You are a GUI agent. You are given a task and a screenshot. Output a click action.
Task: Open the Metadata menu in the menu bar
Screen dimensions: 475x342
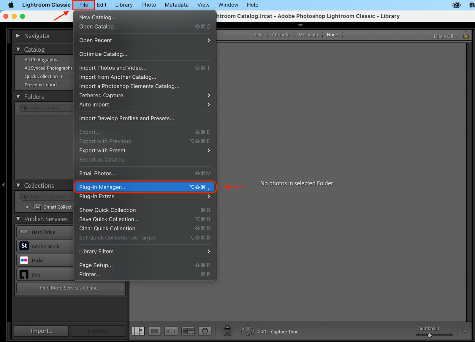177,5
